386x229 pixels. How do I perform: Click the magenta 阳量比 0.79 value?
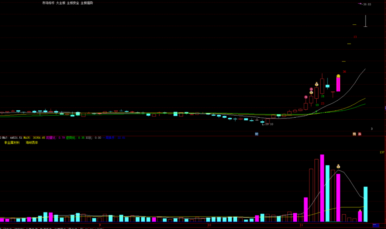[x=56, y=138]
